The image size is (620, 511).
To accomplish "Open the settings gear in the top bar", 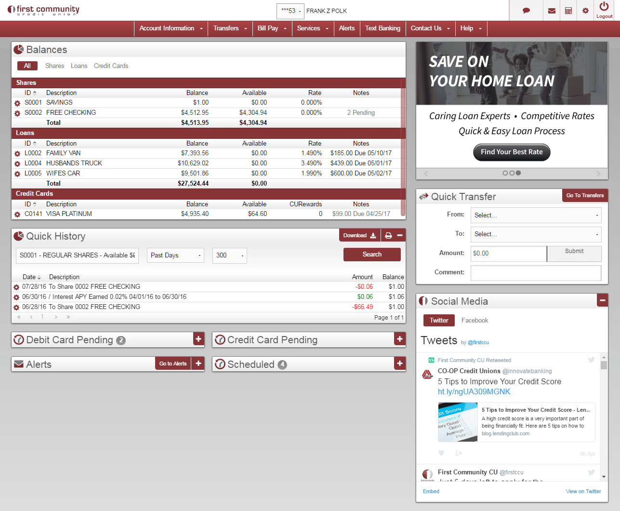I will click(x=586, y=10).
